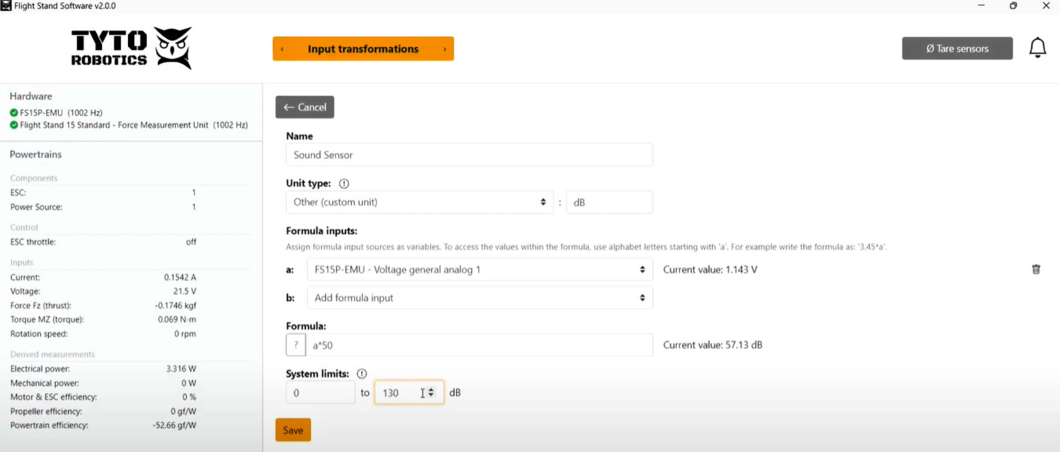Click the notification bell icon
This screenshot has height=452, width=1060.
(1037, 48)
